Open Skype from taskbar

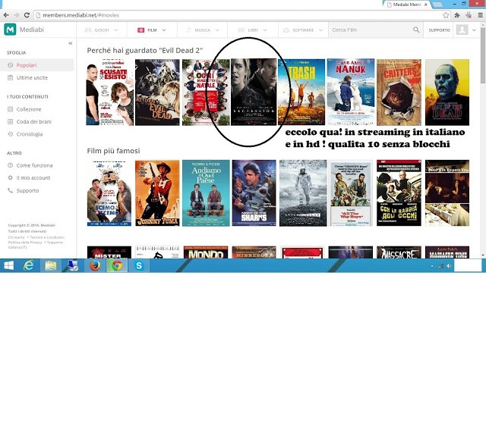tap(139, 266)
